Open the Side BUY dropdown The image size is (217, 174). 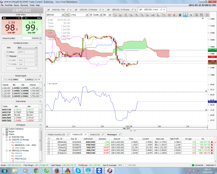pyautogui.click(x=27, y=47)
